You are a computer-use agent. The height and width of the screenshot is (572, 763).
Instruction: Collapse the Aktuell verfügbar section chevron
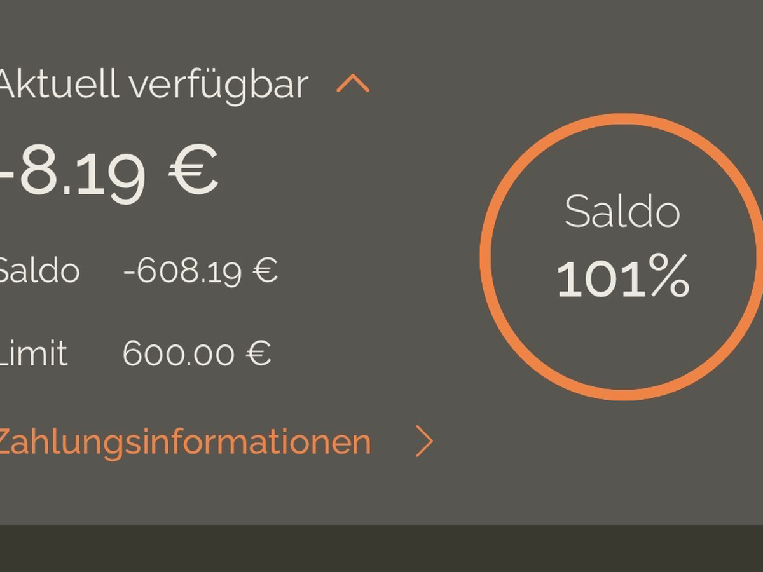353,84
